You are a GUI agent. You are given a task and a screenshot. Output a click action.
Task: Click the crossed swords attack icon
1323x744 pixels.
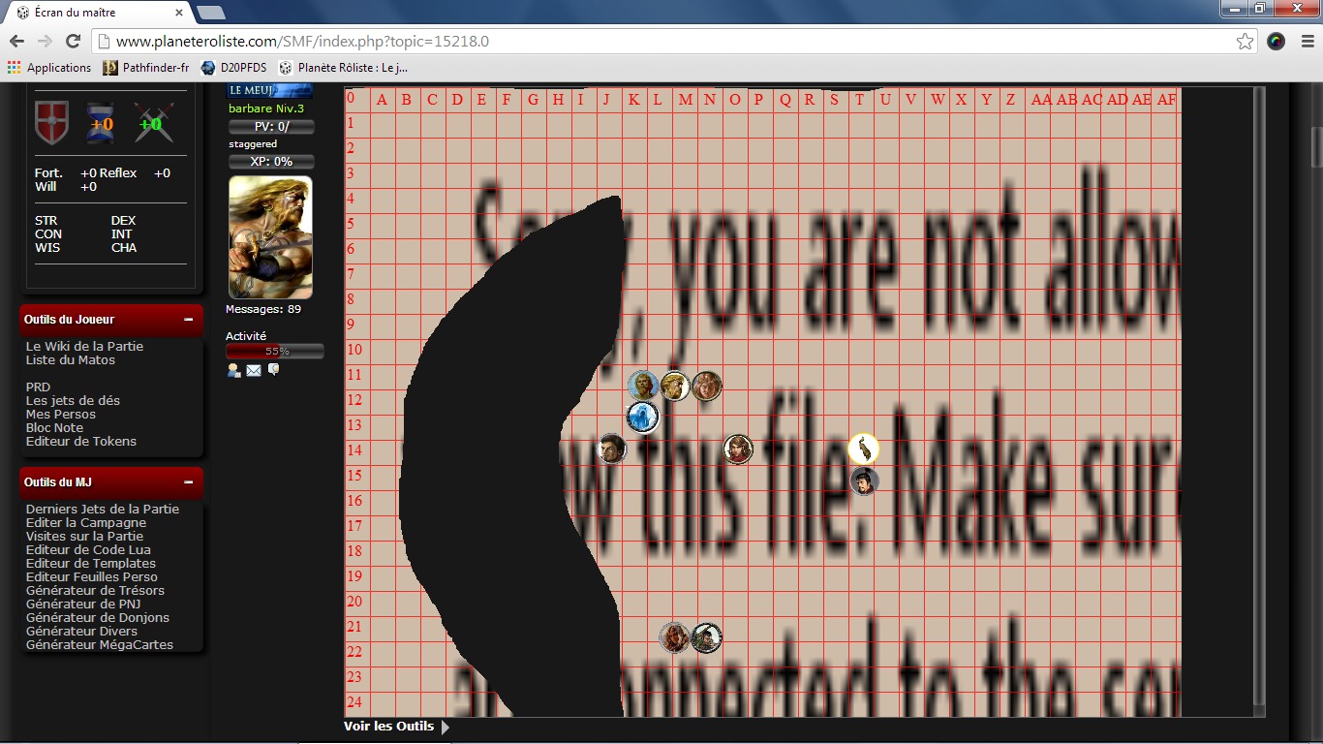pyautogui.click(x=152, y=123)
